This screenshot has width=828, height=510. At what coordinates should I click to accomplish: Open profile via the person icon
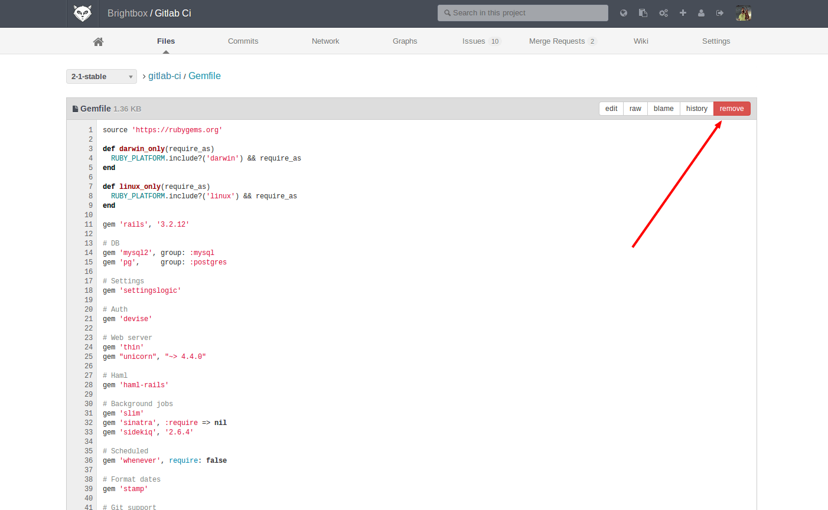(x=701, y=13)
